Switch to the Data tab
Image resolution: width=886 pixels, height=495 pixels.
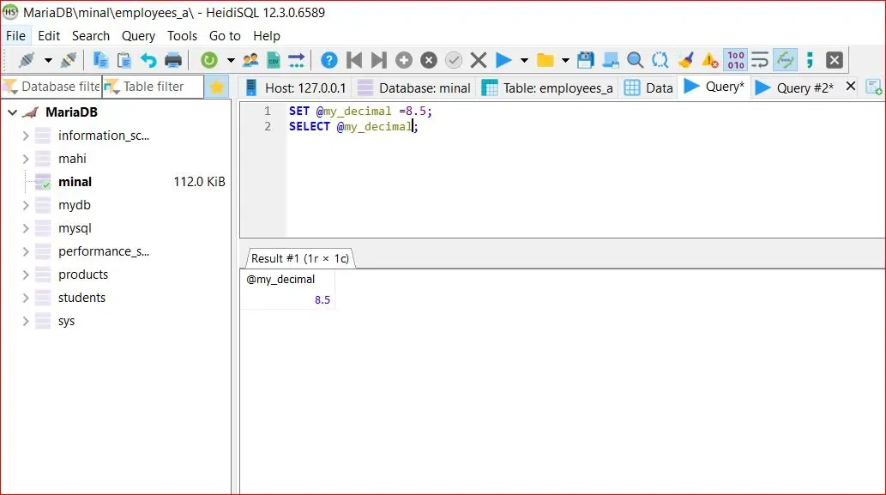(648, 88)
